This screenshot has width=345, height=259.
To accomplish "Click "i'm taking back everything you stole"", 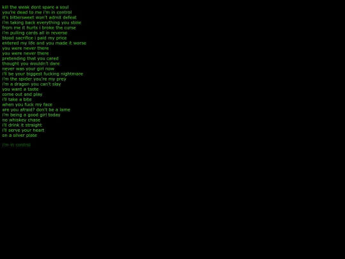I will pyautogui.click(x=42, y=22).
